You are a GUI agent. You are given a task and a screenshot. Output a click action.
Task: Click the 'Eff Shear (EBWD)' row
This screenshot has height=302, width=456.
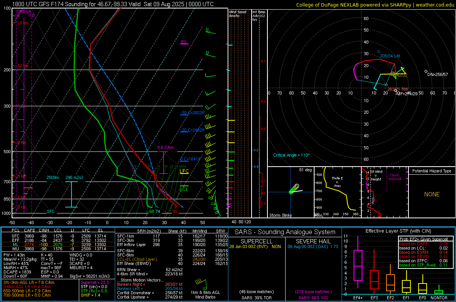point(172,263)
